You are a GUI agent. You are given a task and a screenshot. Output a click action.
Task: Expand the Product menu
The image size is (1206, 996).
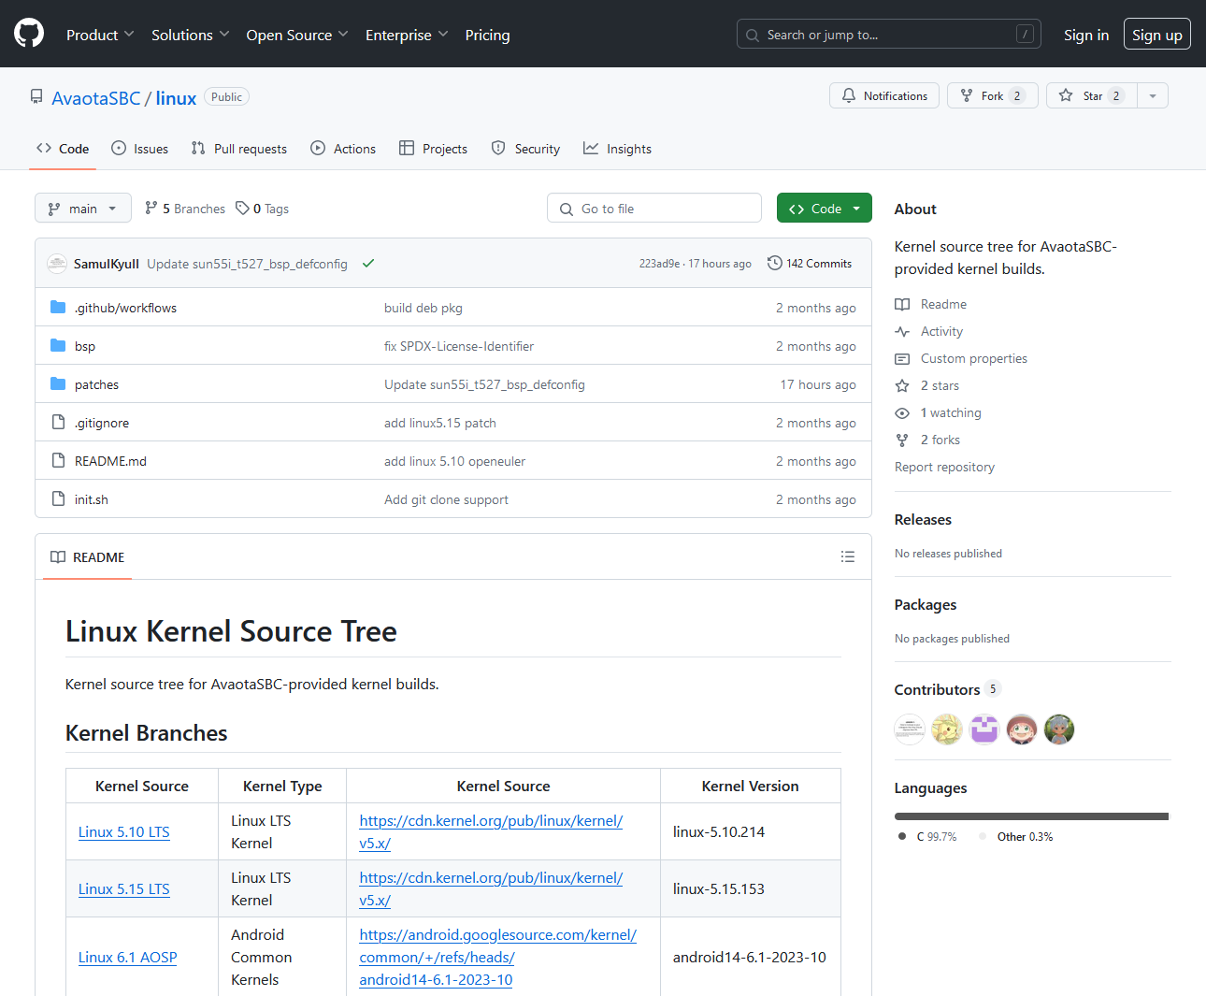coord(100,35)
